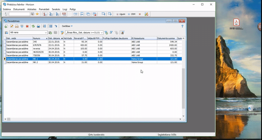Click the green refresh arrows icon
This screenshot has width=262, height=140.
tap(33, 26)
